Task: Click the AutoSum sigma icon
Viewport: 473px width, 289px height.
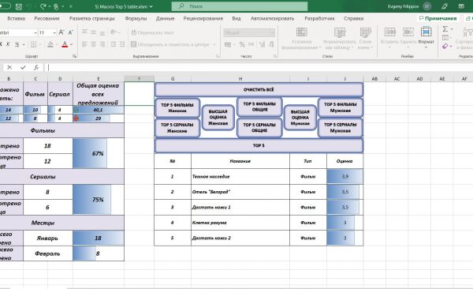Action: tap(445, 29)
